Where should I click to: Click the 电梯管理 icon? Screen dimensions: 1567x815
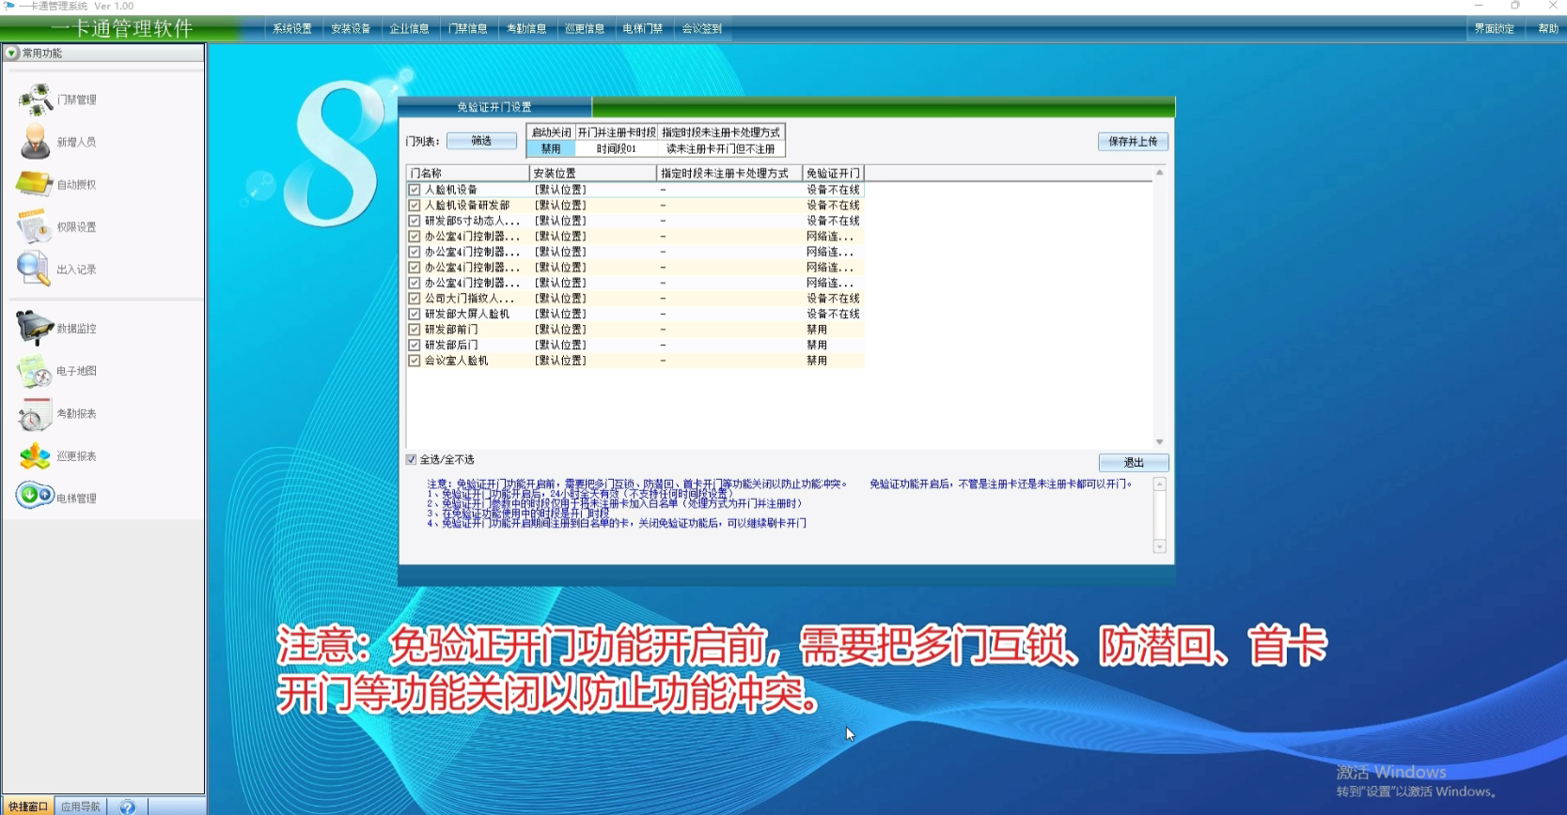point(35,496)
